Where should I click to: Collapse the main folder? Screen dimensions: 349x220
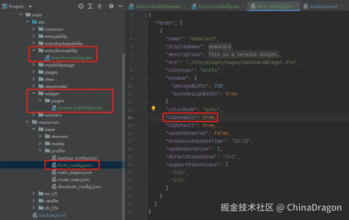[21, 15]
